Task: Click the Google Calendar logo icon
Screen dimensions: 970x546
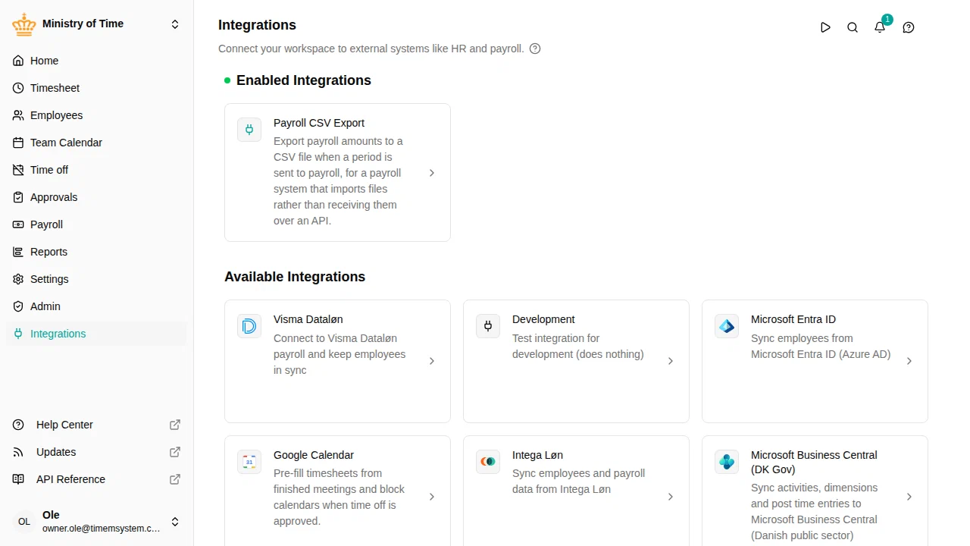Action: 249,462
